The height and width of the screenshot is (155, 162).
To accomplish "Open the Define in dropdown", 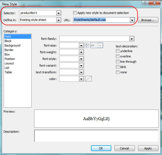I will pyautogui.click(x=40, y=20).
